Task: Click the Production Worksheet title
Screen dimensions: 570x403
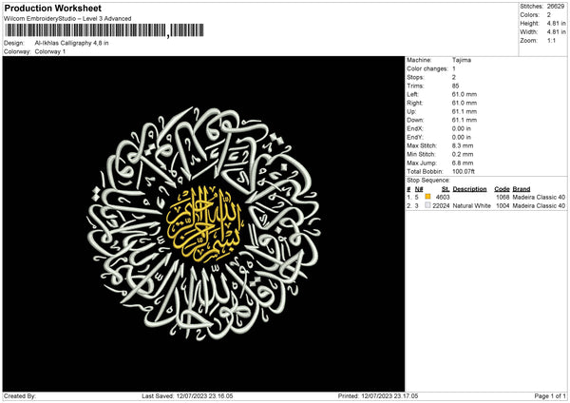Action: click(53, 8)
